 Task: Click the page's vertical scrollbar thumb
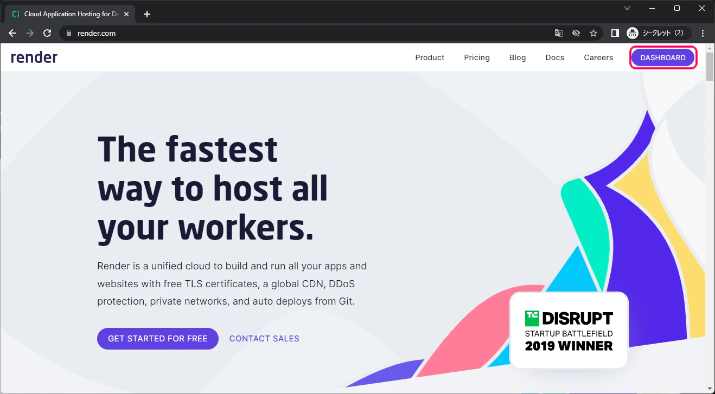[710, 66]
